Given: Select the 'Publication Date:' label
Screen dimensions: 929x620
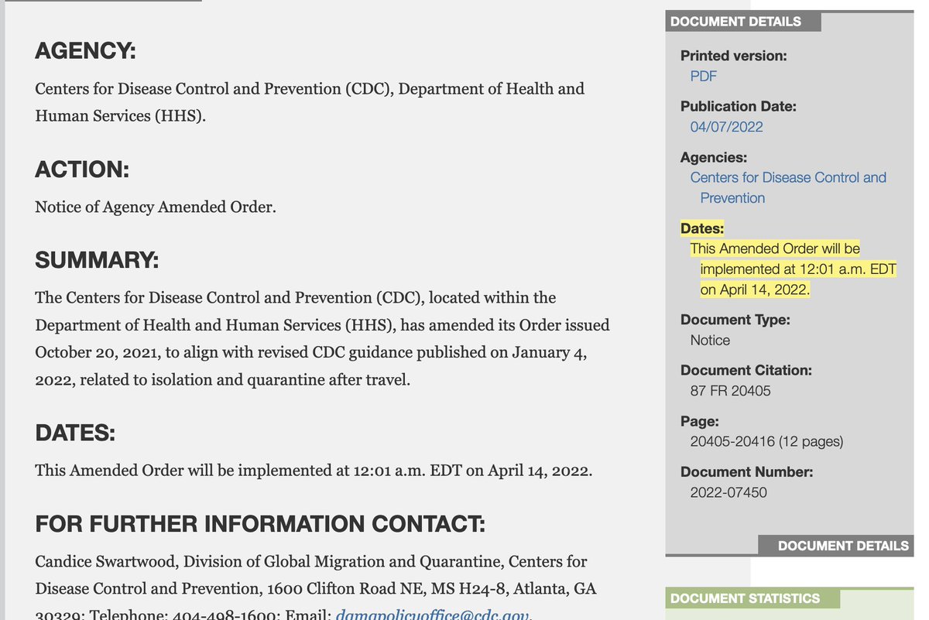Looking at the screenshot, I should (739, 106).
